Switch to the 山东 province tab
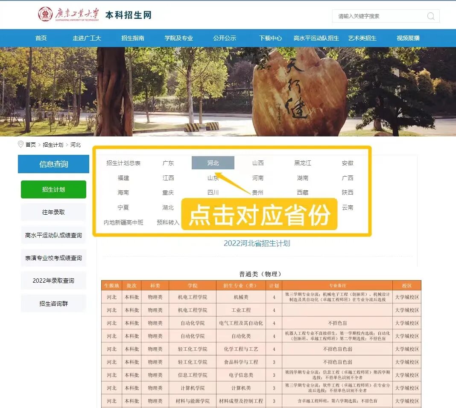Screen dimensions: 456x408 [213, 177]
